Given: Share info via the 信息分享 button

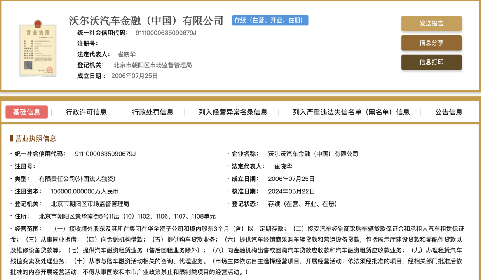Looking at the screenshot, I should coord(431,43).
